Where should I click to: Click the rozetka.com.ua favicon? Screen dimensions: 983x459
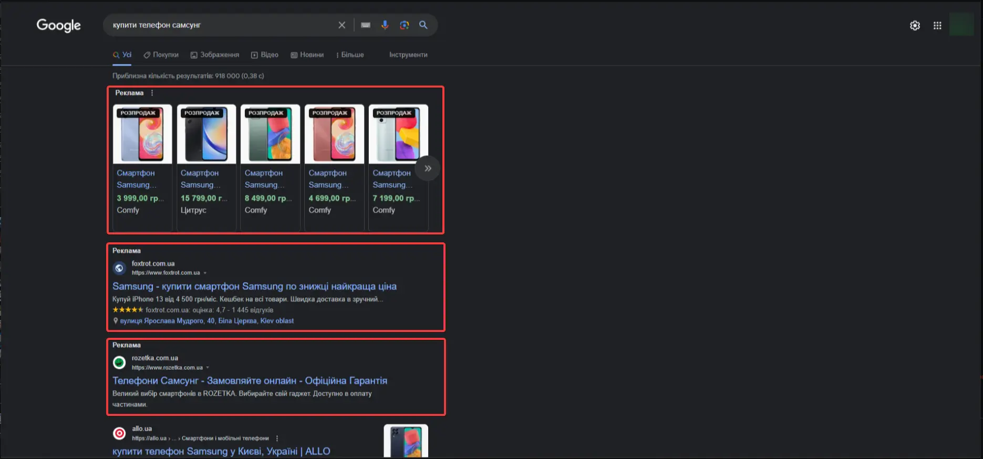coord(119,362)
